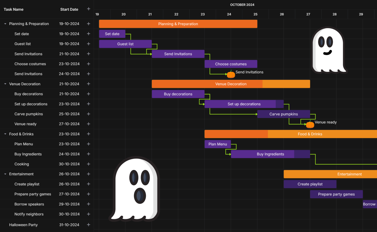The image size is (377, 232).
Task: Click the Send Invitations pumpkin milestone
Action: 231,74
